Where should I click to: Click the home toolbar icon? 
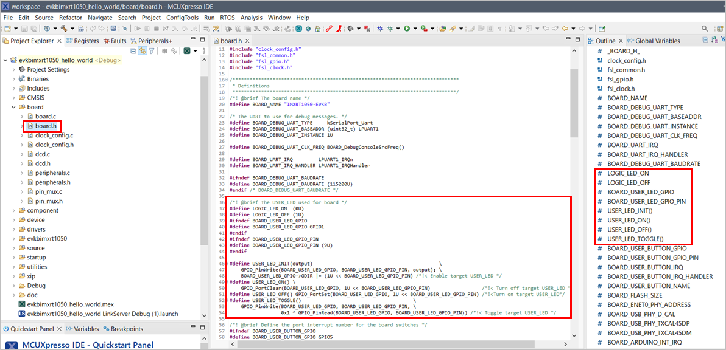click(318, 28)
